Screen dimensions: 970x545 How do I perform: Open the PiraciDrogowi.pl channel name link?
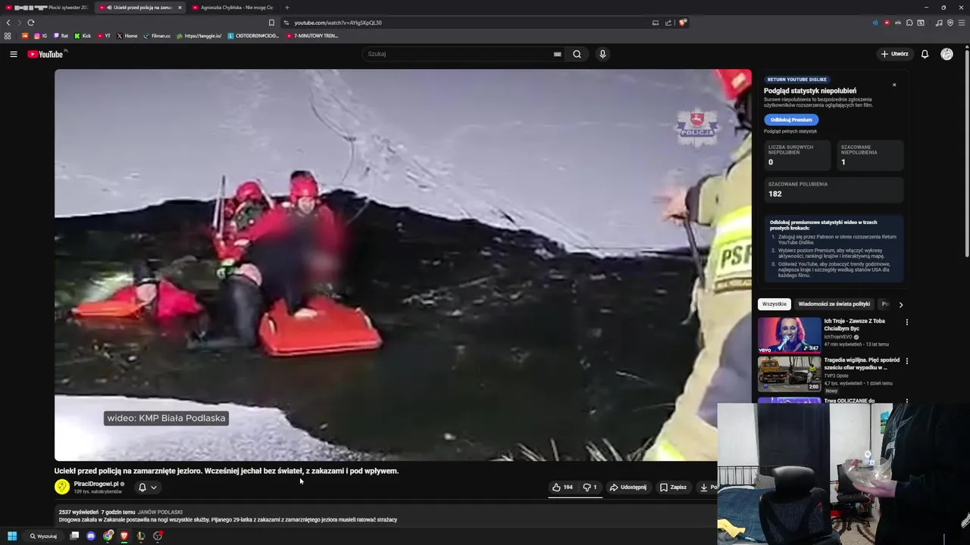(x=96, y=484)
